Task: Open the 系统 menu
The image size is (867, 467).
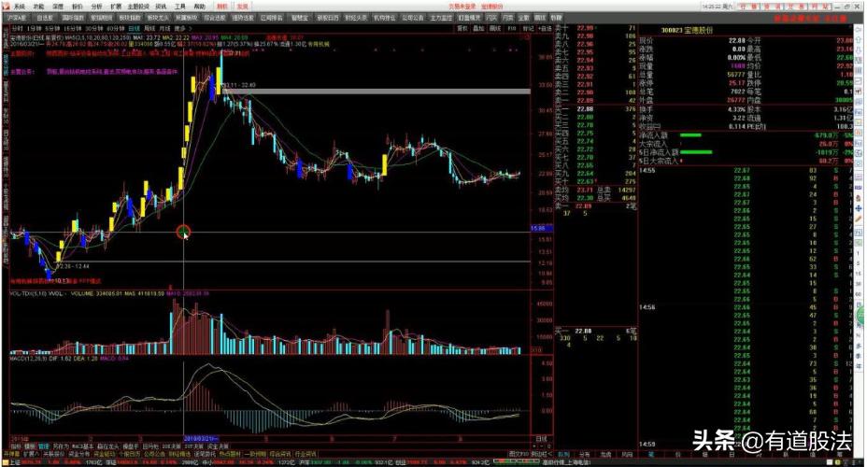Action: [20, 7]
